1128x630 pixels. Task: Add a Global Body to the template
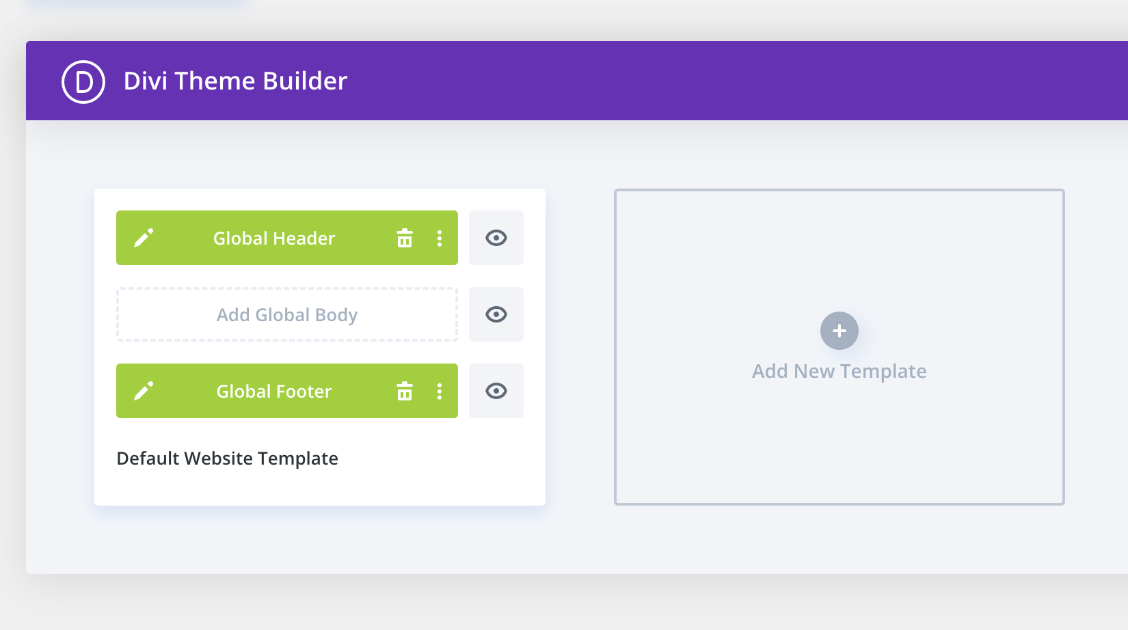pos(287,314)
